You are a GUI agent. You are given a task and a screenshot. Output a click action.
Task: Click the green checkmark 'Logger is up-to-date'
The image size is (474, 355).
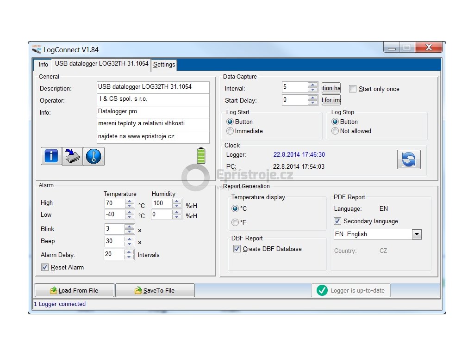click(x=350, y=290)
